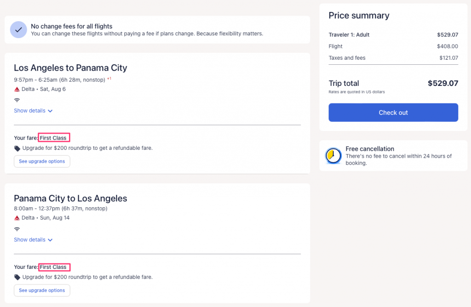Image resolution: width=471 pixels, height=307 pixels.
Task: Click the highlighted First Class fare on the return flight
Action: pos(53,267)
